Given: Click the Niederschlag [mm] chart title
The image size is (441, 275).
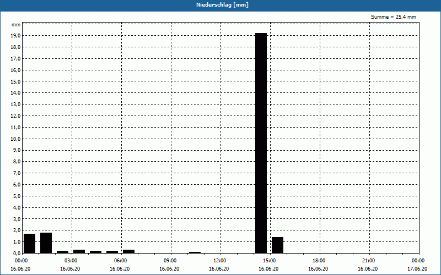Looking at the screenshot, I should coord(222,5).
